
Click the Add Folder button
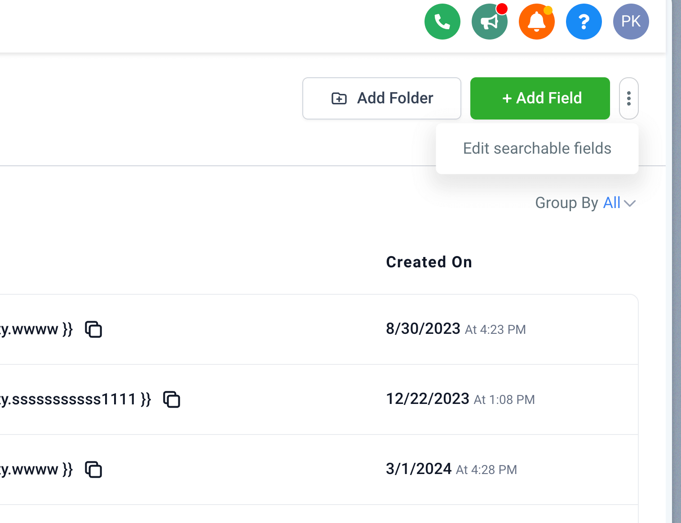click(382, 98)
